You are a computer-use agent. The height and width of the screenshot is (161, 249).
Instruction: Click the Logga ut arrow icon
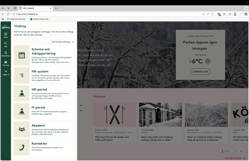[6, 72]
